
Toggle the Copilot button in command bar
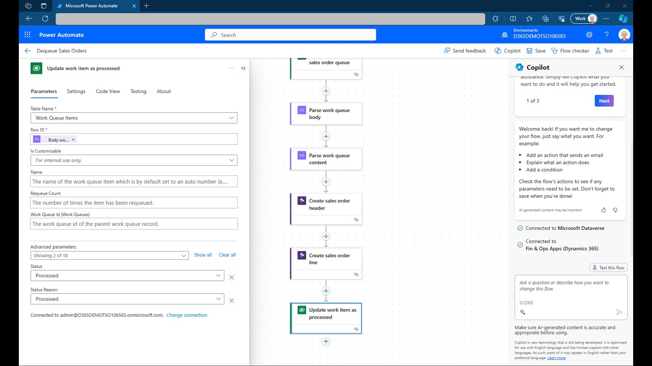point(507,51)
